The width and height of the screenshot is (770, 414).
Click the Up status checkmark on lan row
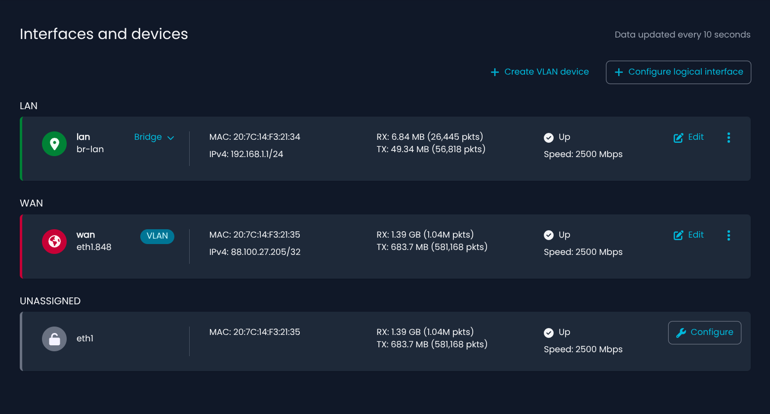(x=549, y=137)
